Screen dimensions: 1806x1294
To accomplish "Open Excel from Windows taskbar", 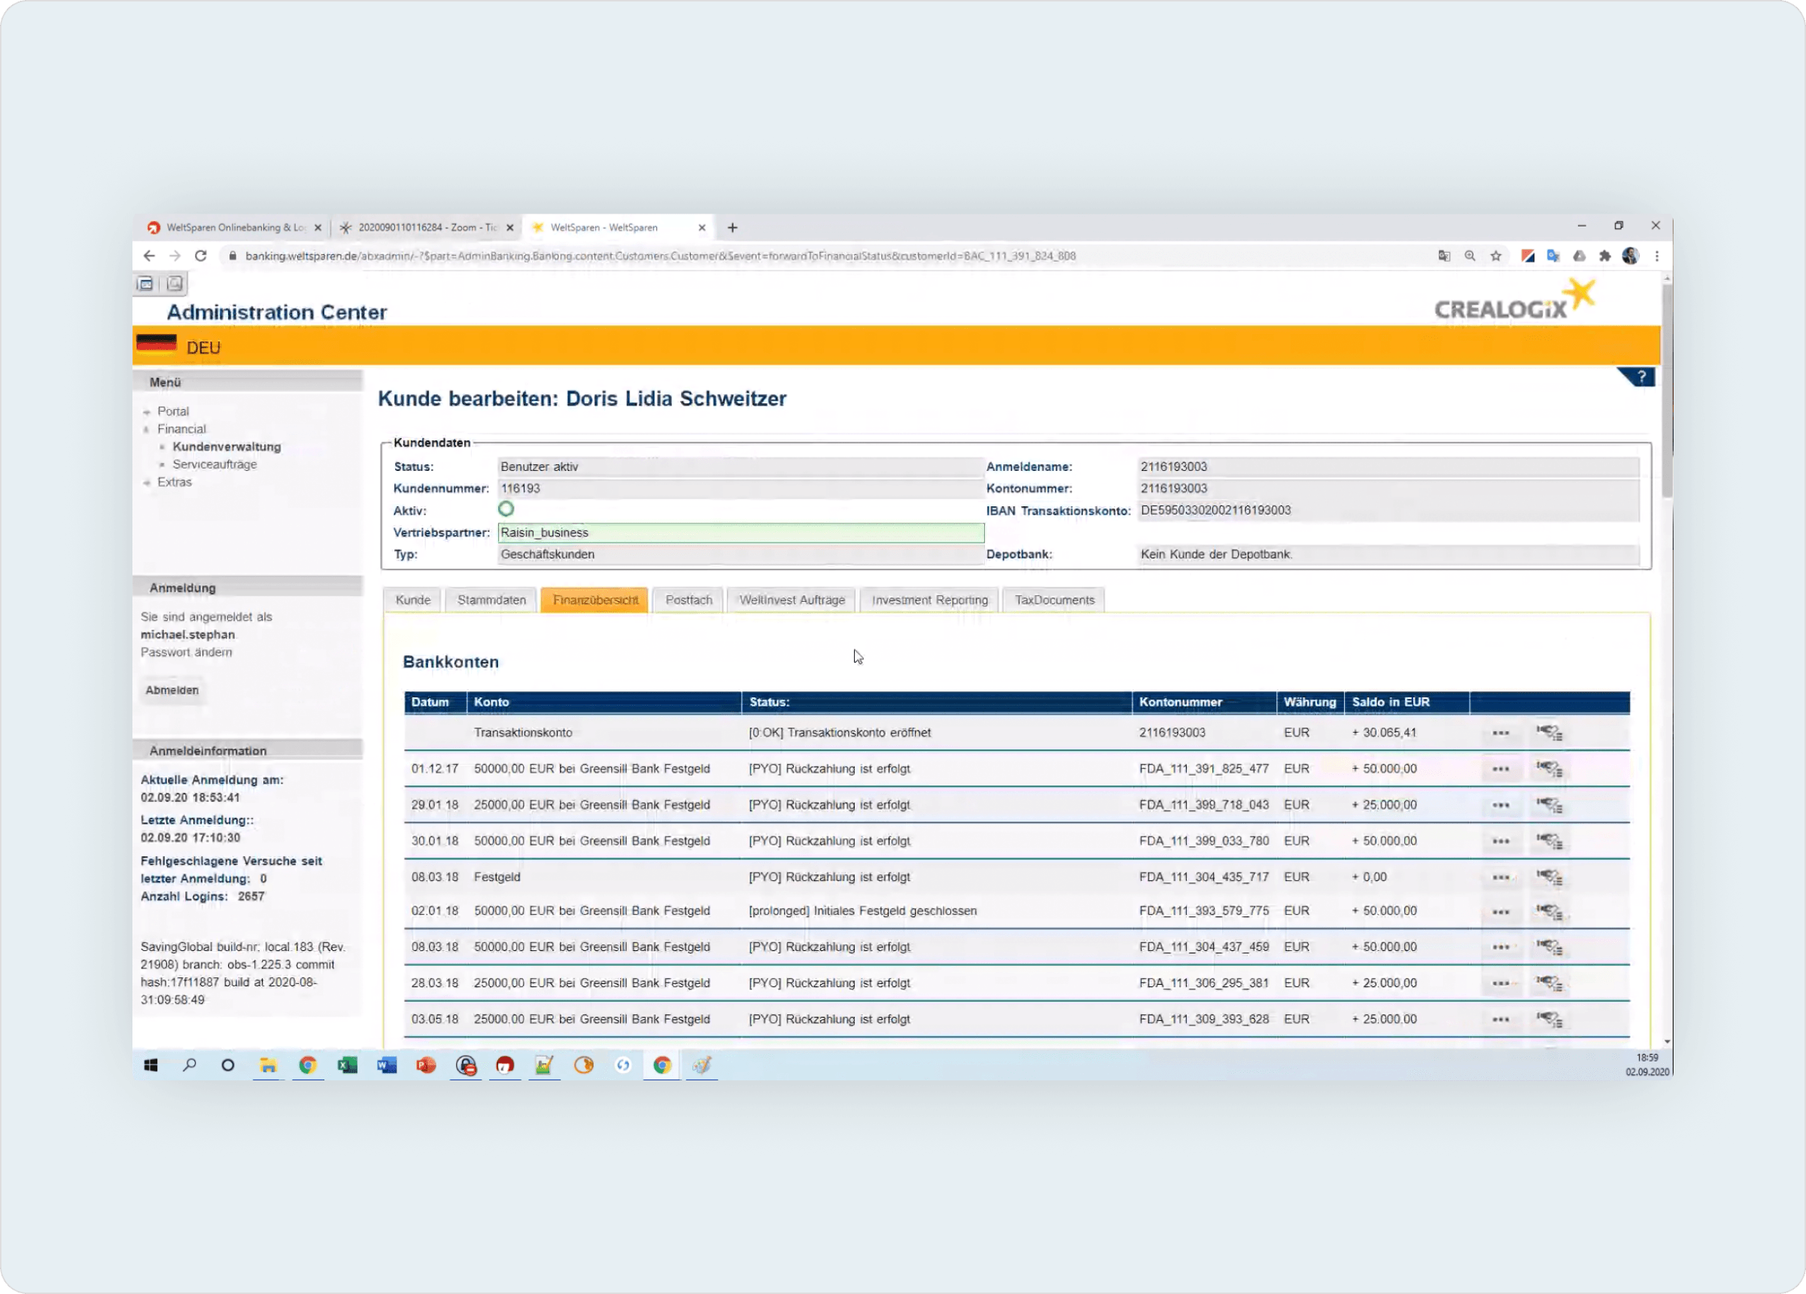I will pos(347,1065).
